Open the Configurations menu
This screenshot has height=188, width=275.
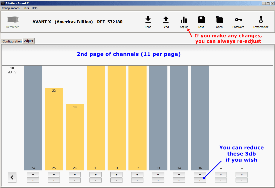pyautogui.click(x=11, y=8)
